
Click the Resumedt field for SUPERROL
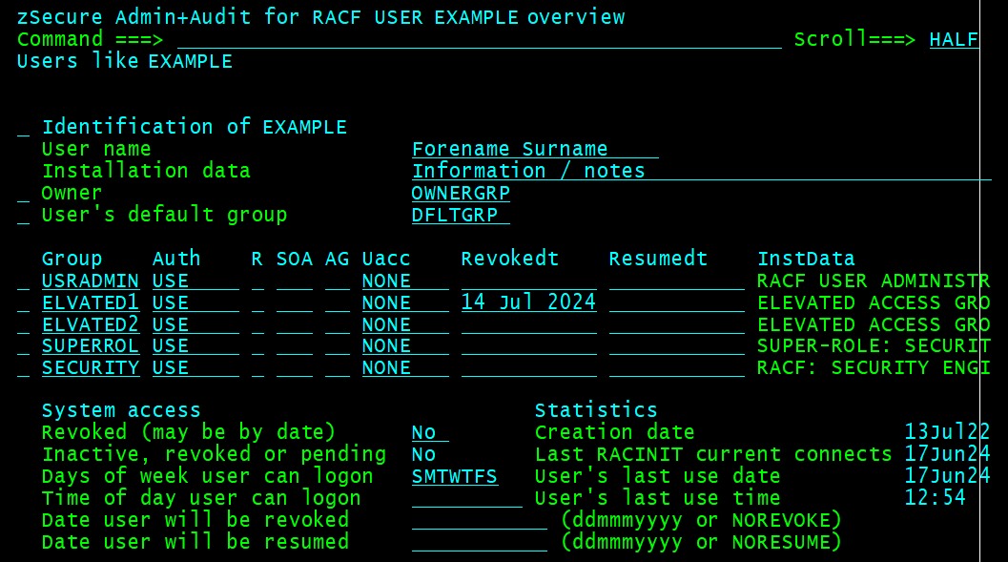click(677, 345)
